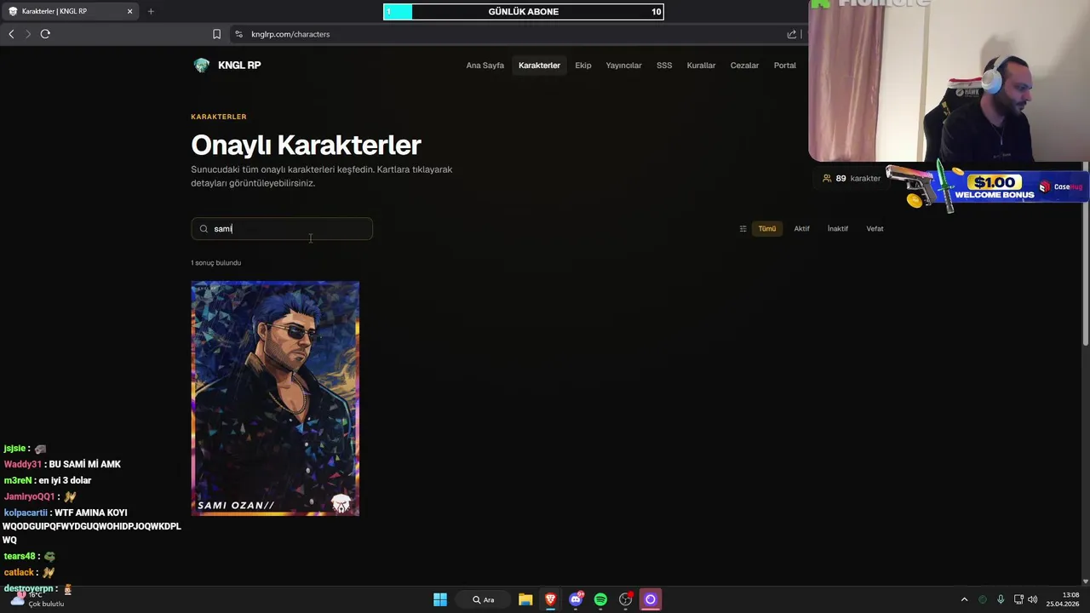1090x613 pixels.
Task: Click the network icon in the system tray
Action: [x=1018, y=599]
